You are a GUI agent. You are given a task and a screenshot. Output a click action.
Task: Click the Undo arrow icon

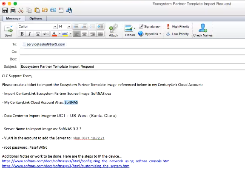(x=45, y=10)
